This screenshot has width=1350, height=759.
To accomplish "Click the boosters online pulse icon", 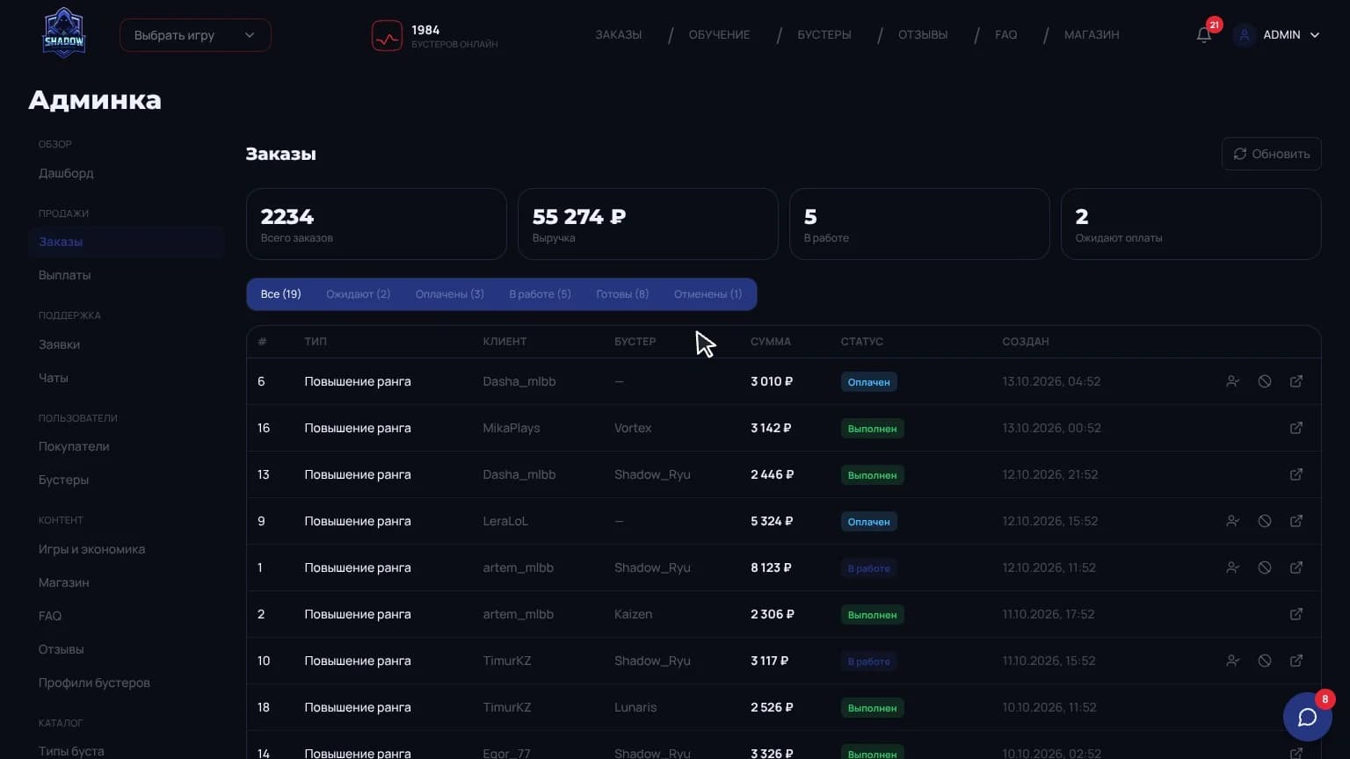I will pyautogui.click(x=387, y=36).
